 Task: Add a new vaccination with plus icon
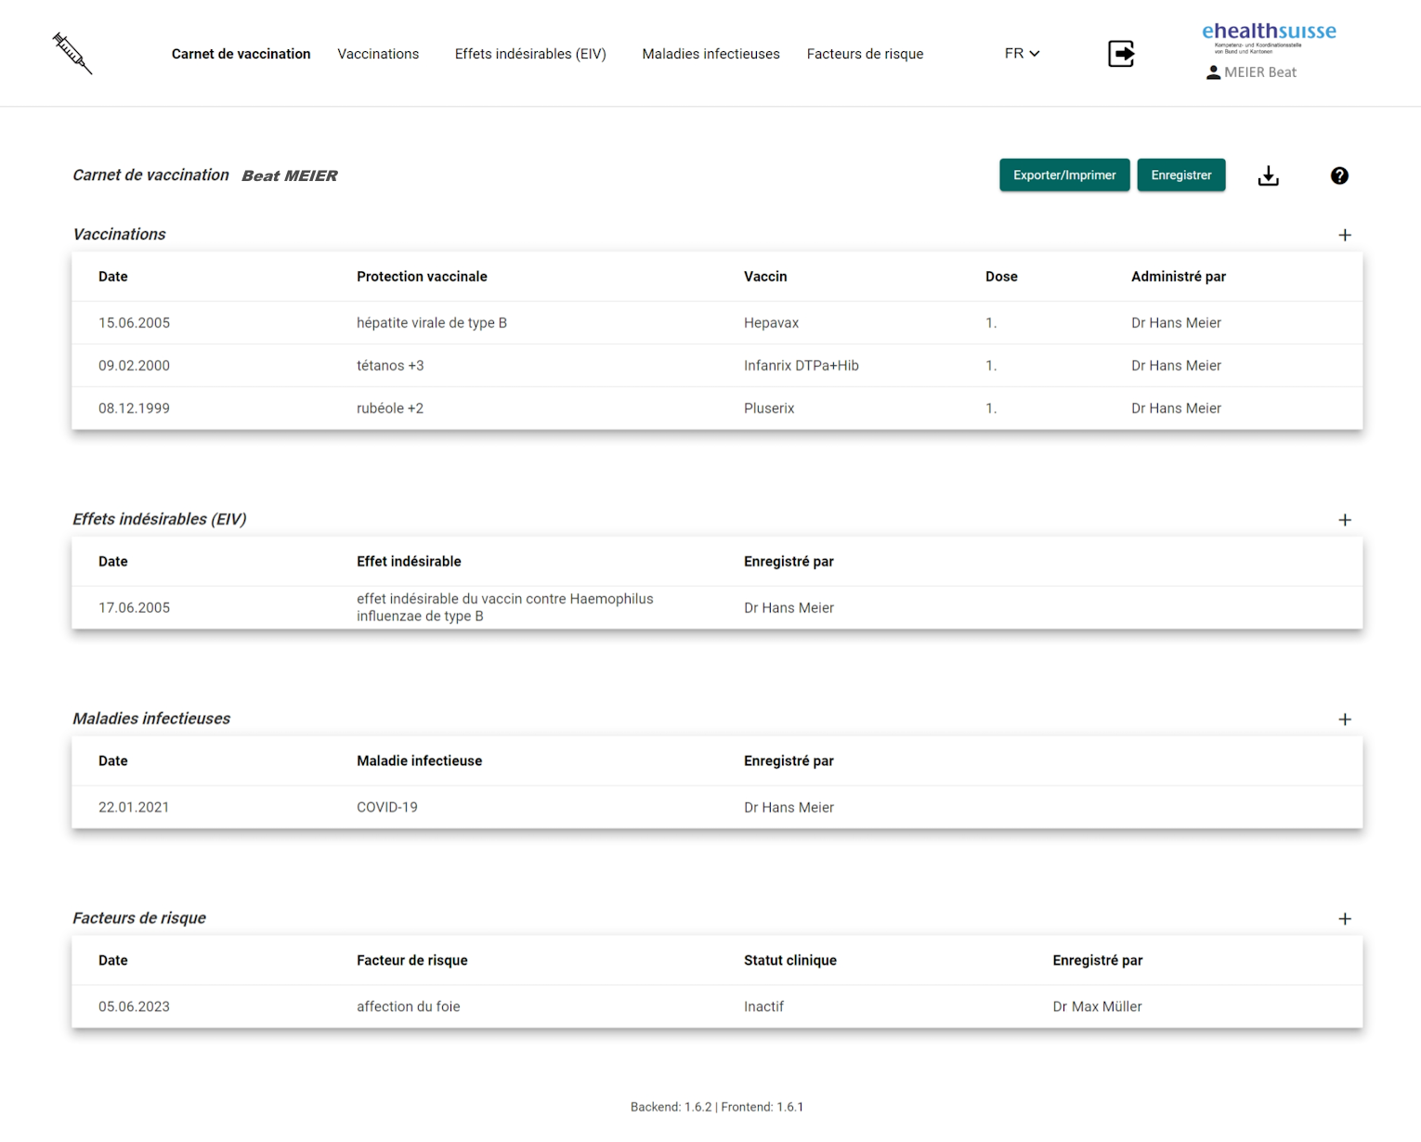click(1344, 235)
